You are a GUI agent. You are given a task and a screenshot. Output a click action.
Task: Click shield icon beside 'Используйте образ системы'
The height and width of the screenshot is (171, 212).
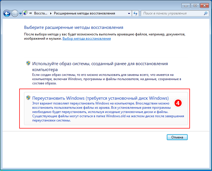click(28, 63)
